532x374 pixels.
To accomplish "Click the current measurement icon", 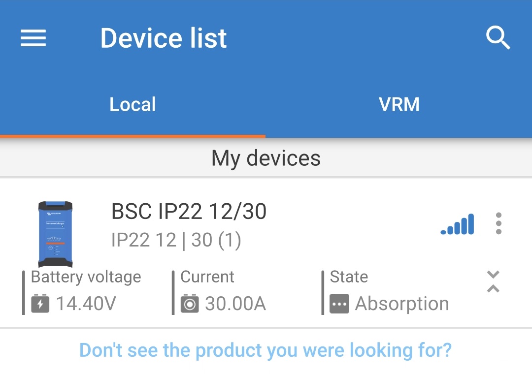I will [x=190, y=303].
